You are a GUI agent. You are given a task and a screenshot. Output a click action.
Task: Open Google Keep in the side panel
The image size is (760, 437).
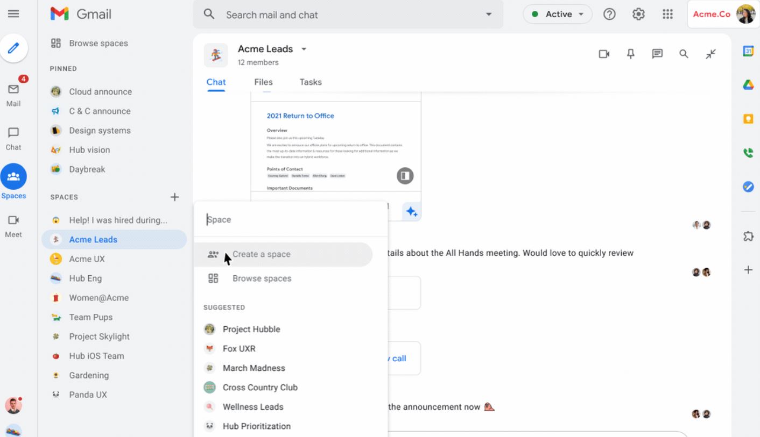click(748, 119)
